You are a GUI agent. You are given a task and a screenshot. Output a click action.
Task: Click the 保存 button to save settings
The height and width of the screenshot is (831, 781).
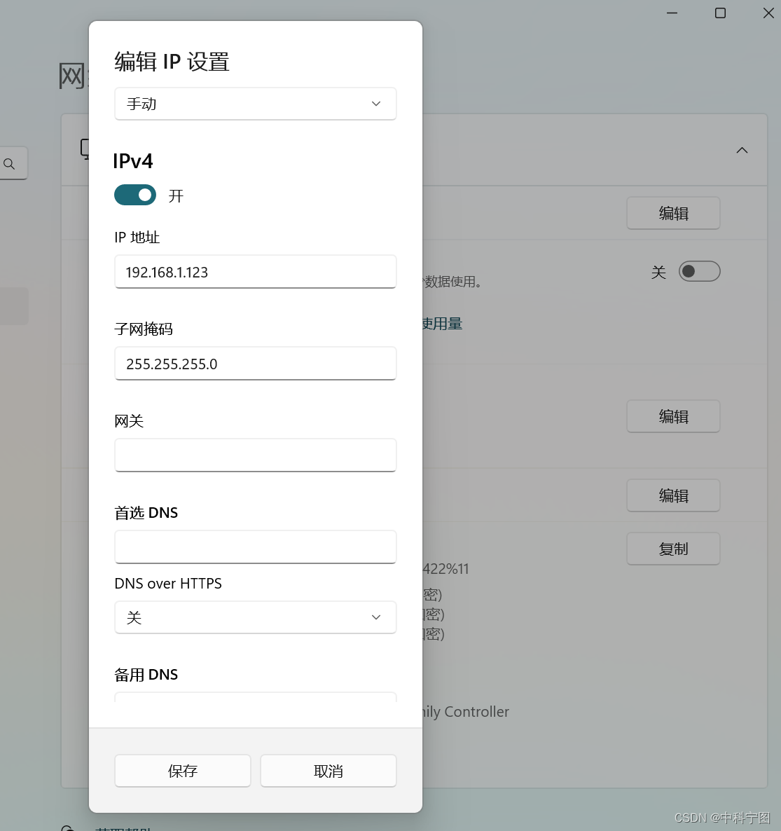click(x=182, y=770)
